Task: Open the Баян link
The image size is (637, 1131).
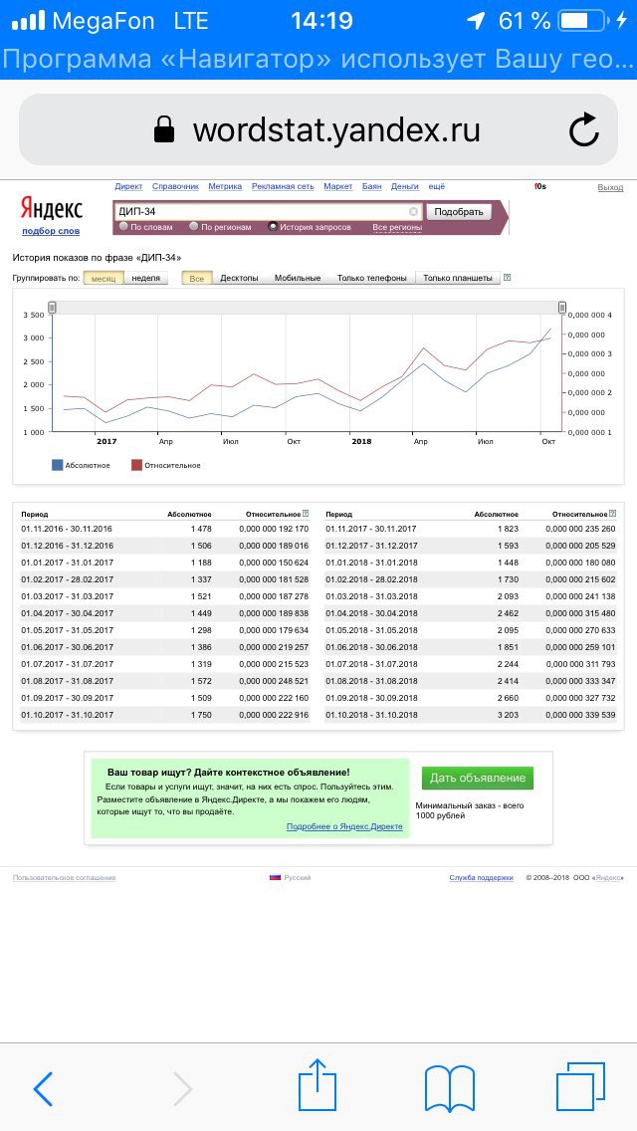Action: click(371, 187)
